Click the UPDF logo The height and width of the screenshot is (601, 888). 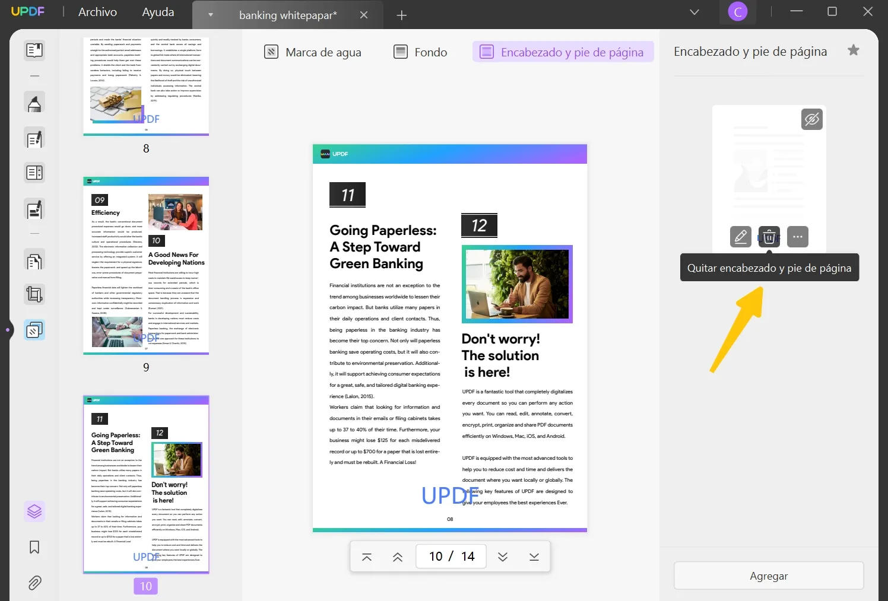(28, 12)
